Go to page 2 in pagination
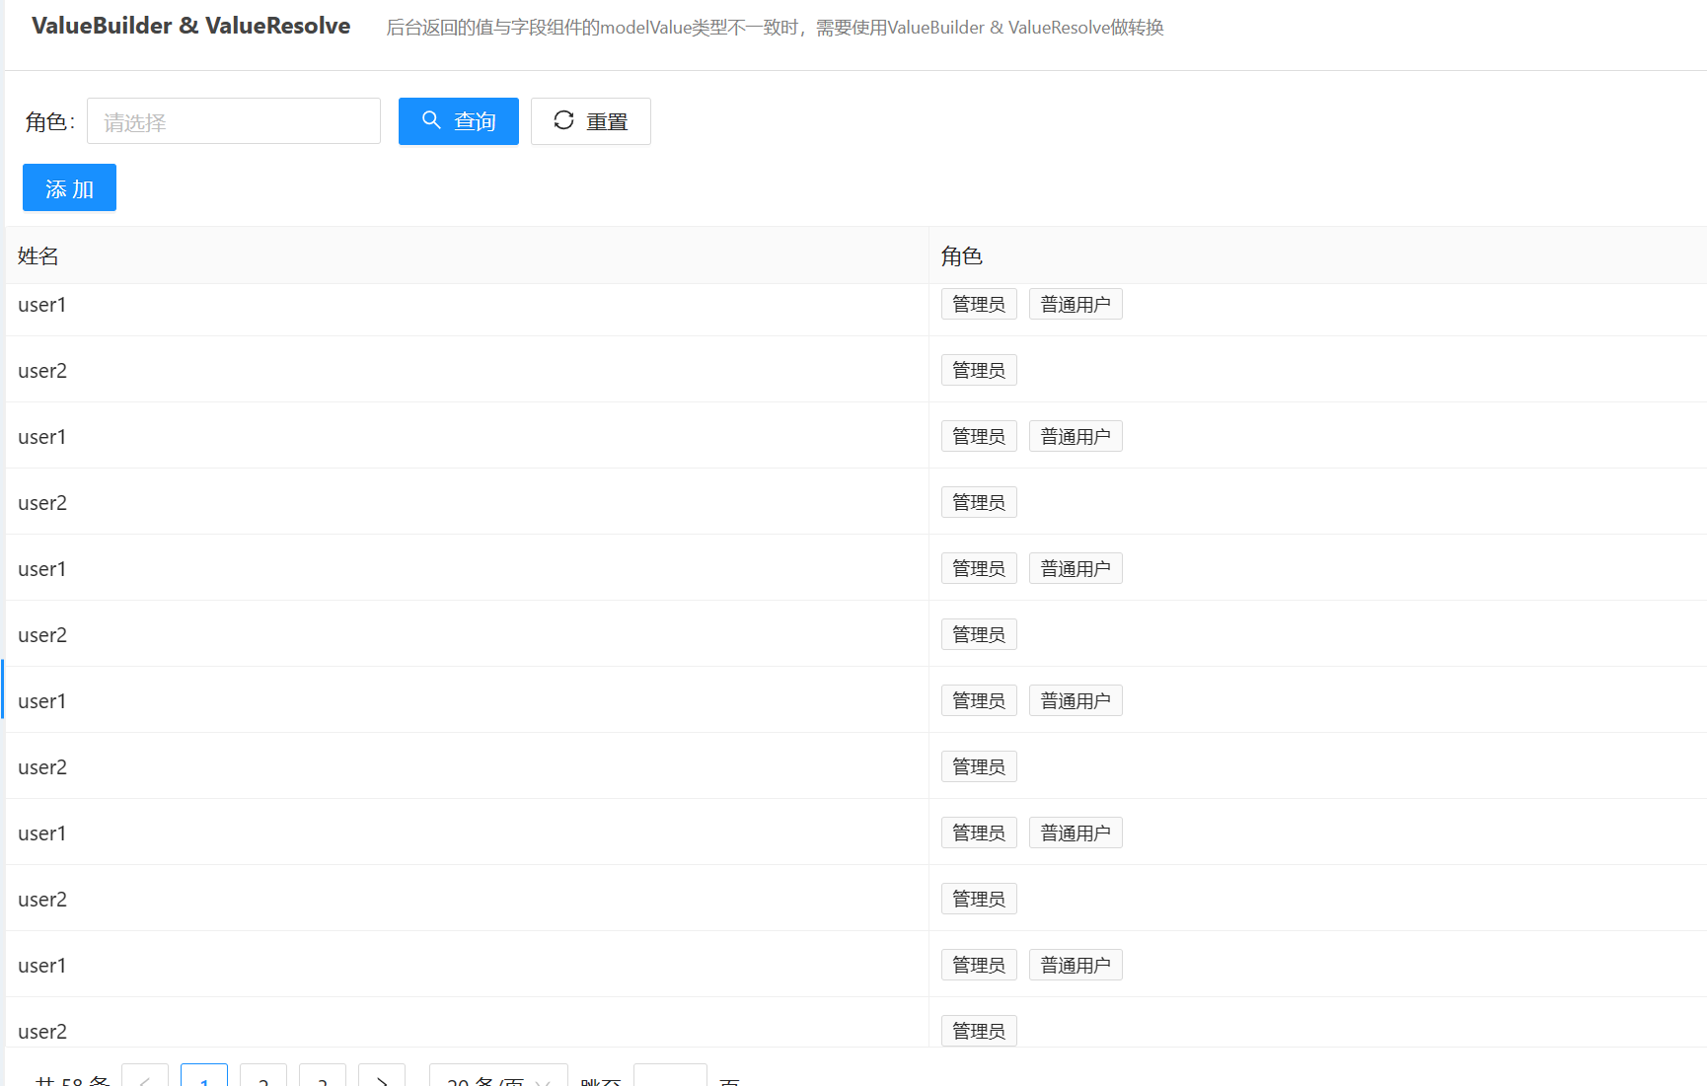This screenshot has height=1086, width=1707. (x=262, y=1081)
